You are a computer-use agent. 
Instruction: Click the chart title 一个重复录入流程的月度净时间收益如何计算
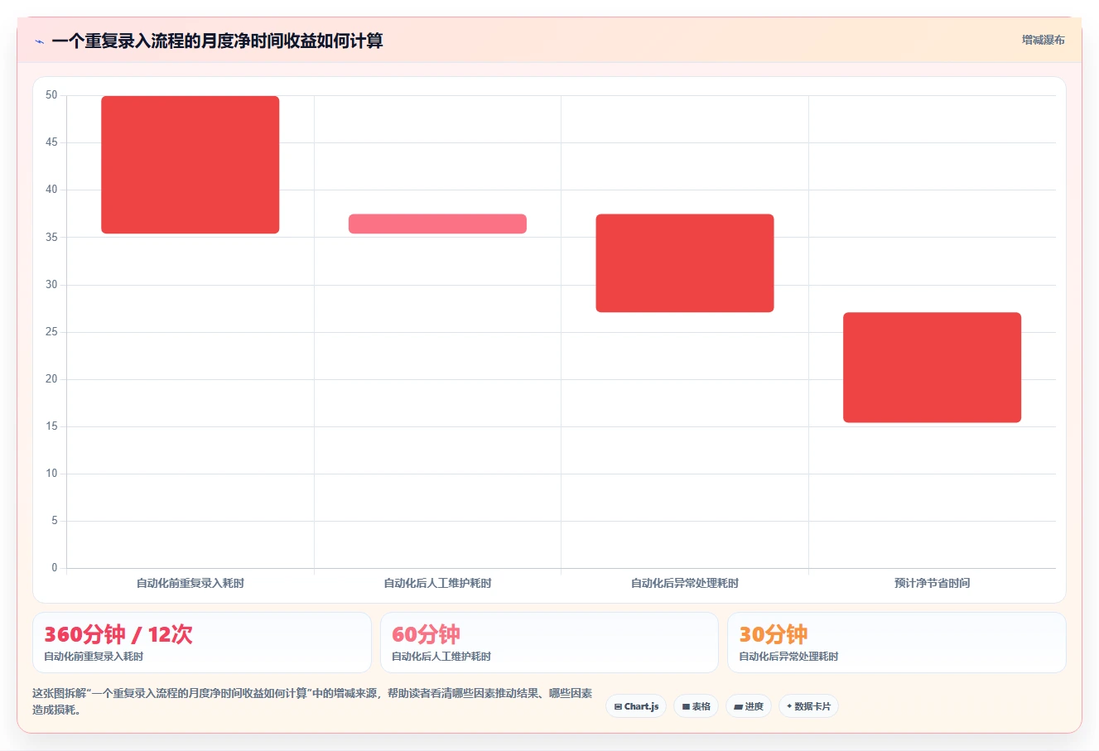coord(217,41)
